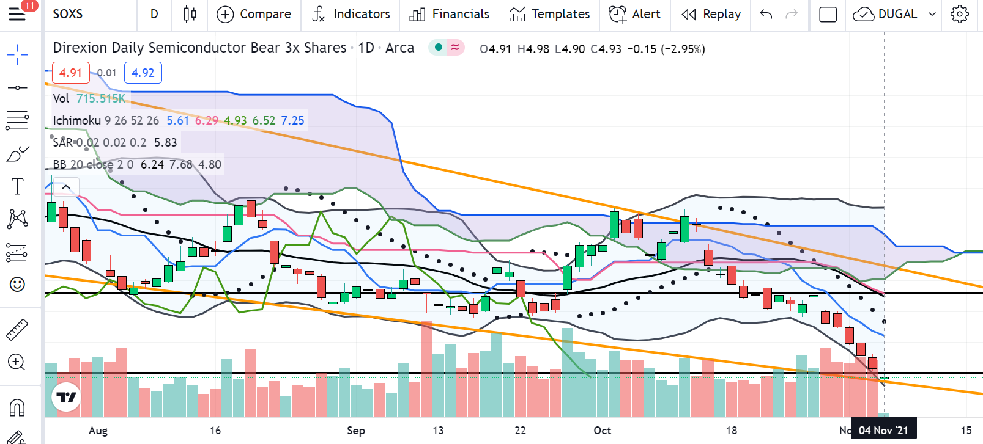Click the Sep label on time axis
Viewport: 983px width, 444px height.
tap(356, 431)
